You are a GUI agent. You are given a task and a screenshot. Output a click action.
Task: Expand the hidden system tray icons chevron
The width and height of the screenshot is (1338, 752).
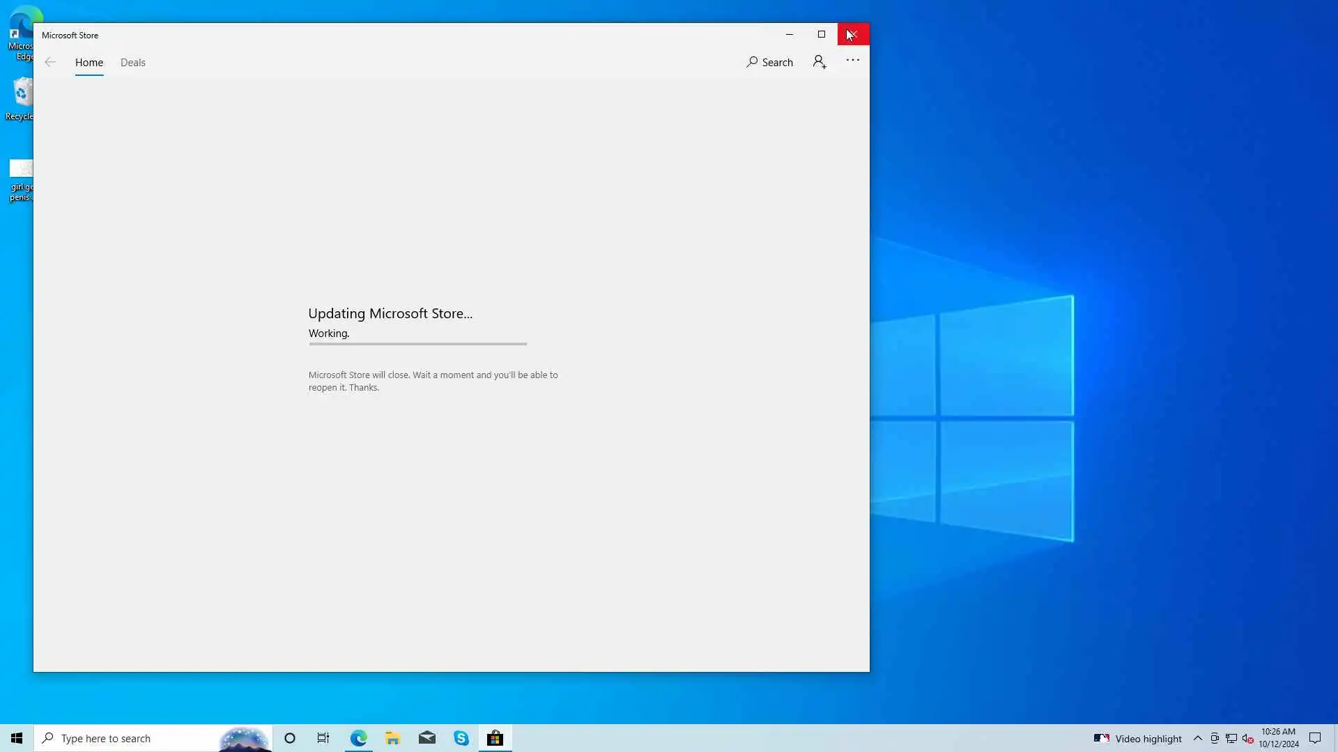[1198, 738]
